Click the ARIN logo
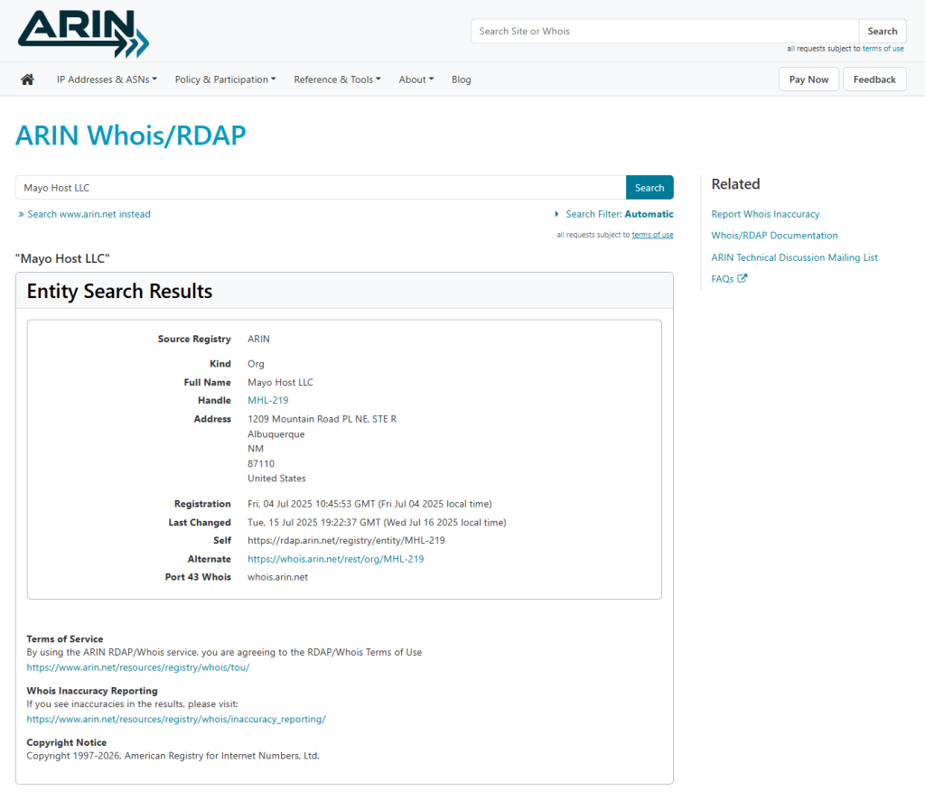 (82, 33)
